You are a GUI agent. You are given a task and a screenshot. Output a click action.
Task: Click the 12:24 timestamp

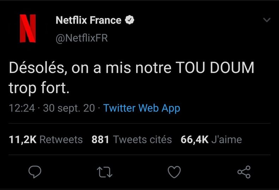coord(22,108)
